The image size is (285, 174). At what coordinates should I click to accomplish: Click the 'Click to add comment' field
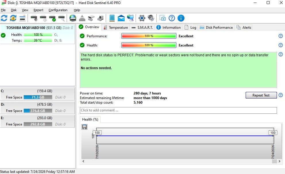coord(178,111)
